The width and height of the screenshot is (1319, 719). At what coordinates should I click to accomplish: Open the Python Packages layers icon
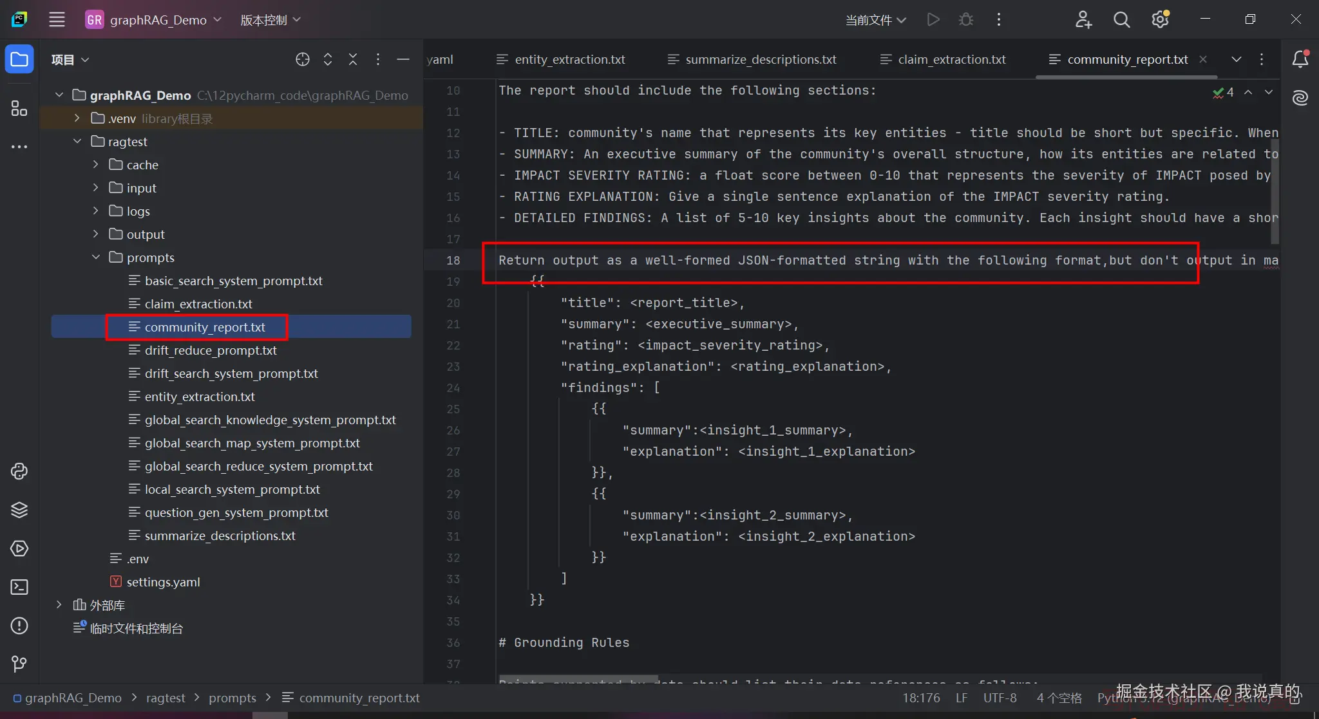[19, 510]
